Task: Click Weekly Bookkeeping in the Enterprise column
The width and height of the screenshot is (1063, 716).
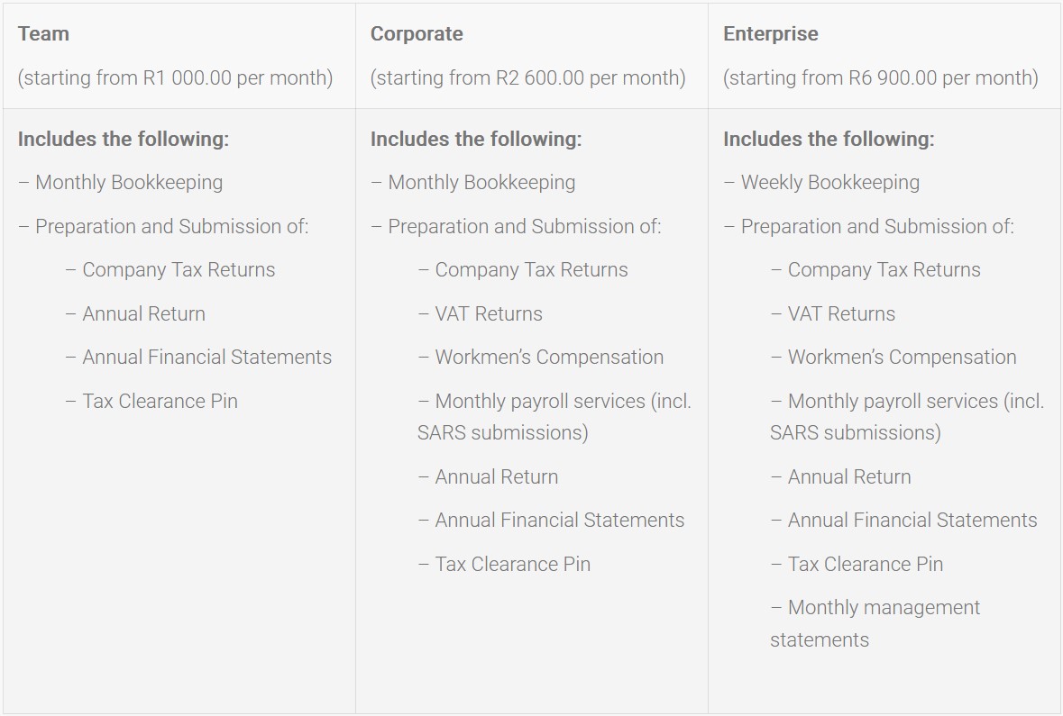Action: point(829,183)
